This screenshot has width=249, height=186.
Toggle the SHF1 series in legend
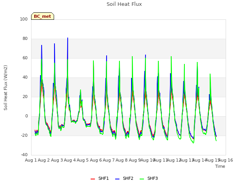click(x=100, y=178)
